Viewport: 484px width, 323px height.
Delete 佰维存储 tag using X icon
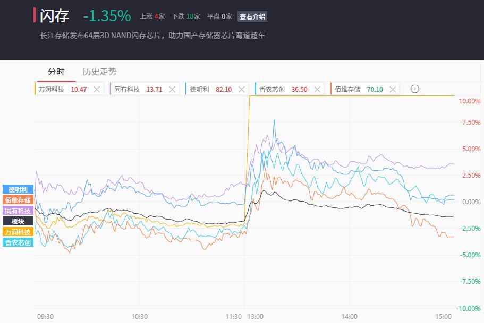click(x=394, y=89)
